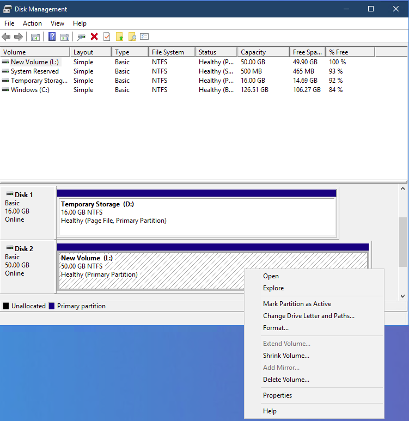Maximize the Disk Management window
Viewport: 409px width, 421px height.
coord(371,9)
